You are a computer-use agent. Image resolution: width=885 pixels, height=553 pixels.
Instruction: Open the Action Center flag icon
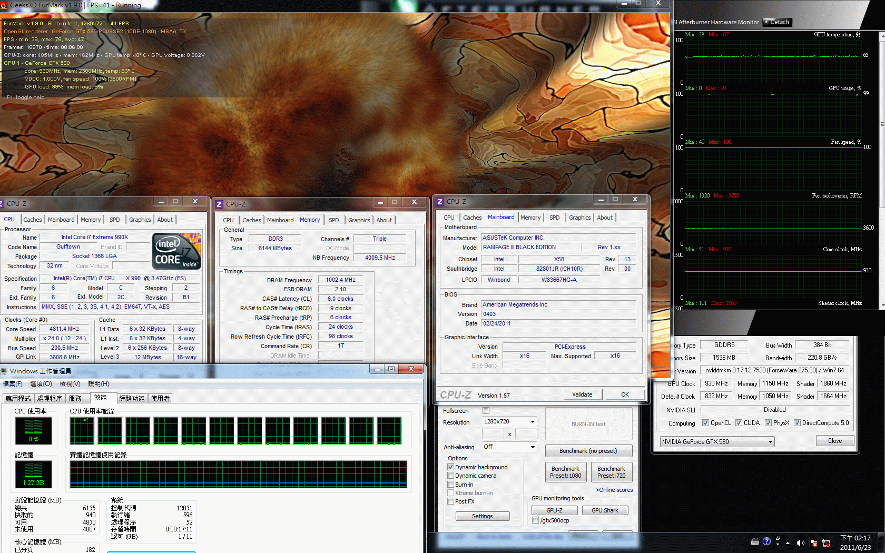(813, 542)
